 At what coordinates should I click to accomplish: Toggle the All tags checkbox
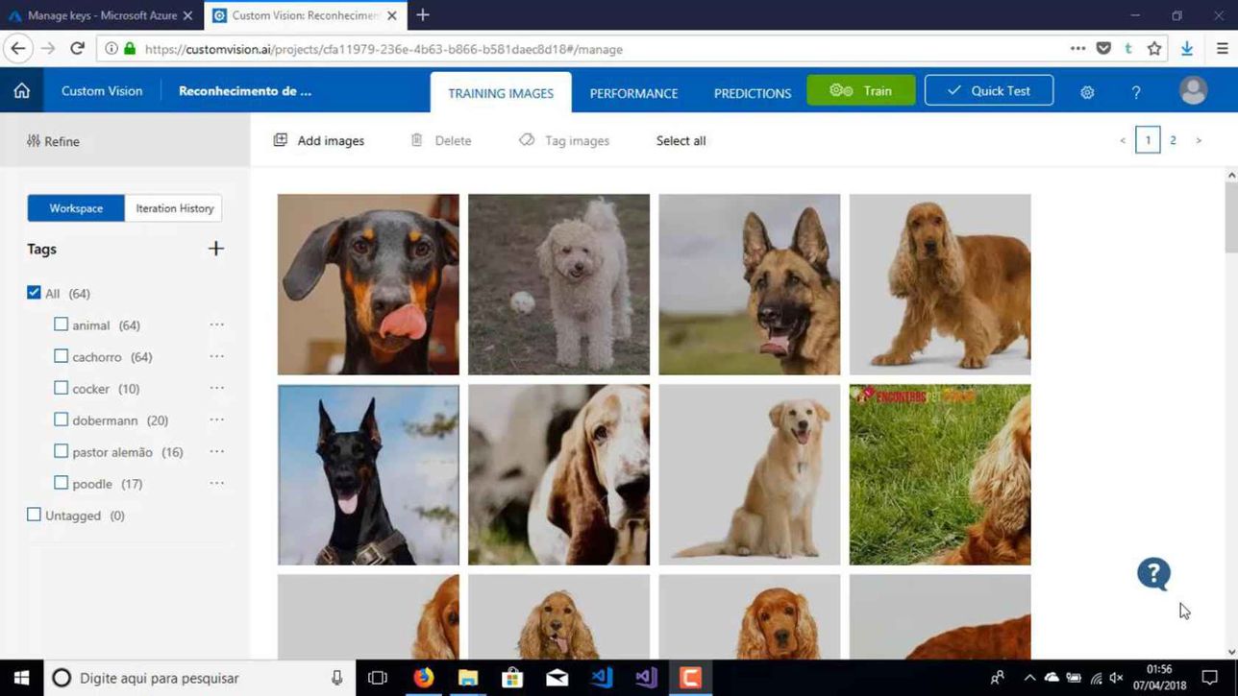pyautogui.click(x=35, y=293)
